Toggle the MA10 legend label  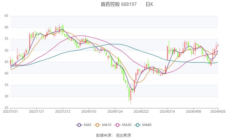click(x=107, y=125)
